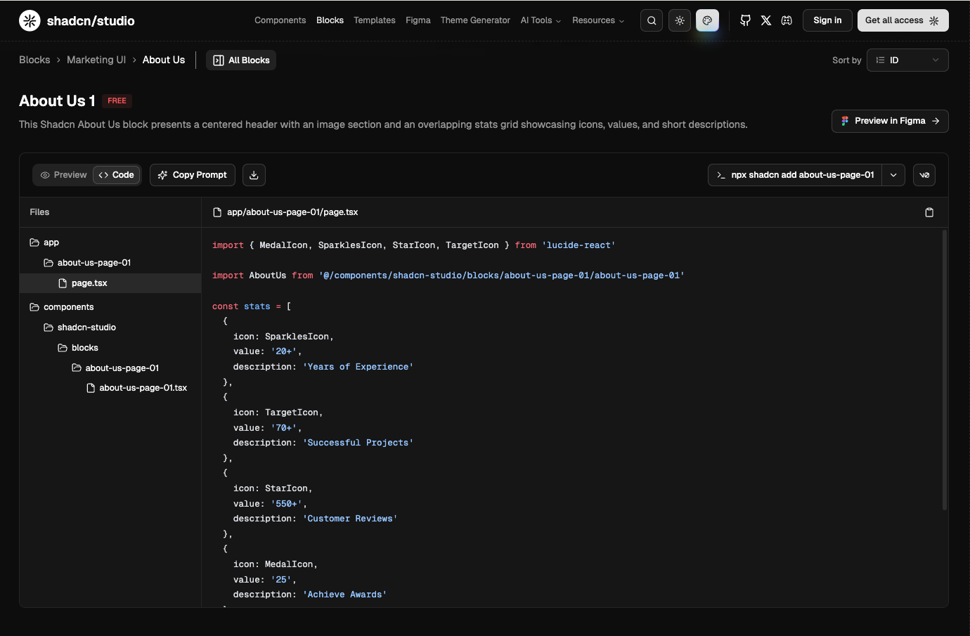Viewport: 970px width, 636px height.
Task: Visit the X (Twitter) icon link
Action: coord(766,20)
